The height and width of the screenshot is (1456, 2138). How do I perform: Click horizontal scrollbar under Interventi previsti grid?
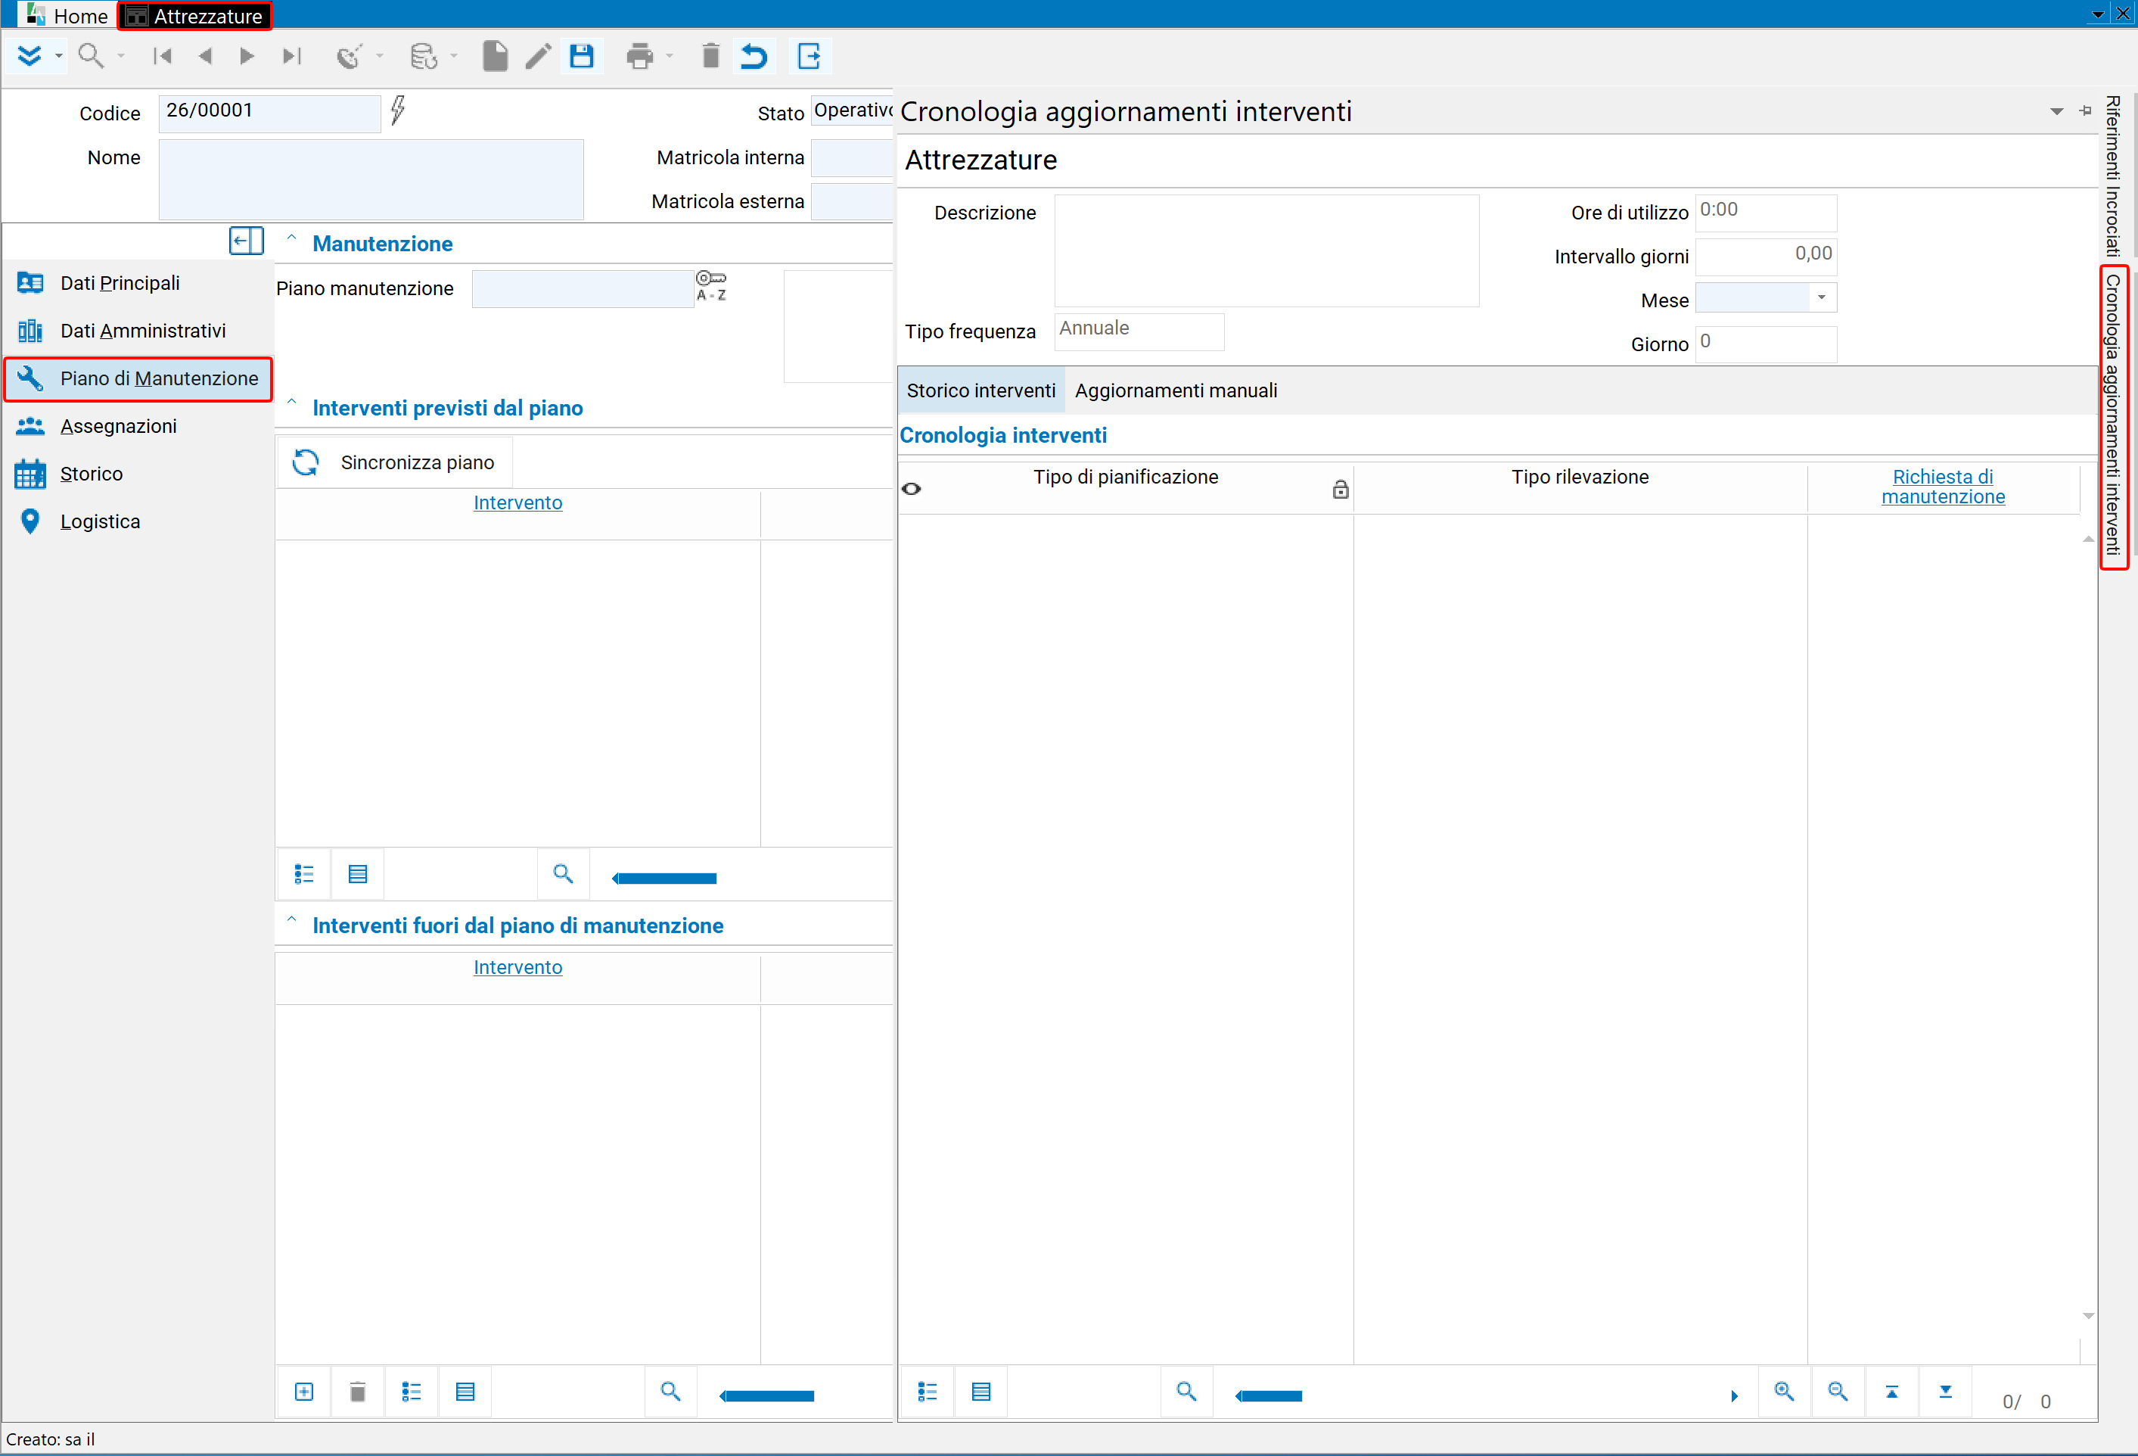pos(664,879)
